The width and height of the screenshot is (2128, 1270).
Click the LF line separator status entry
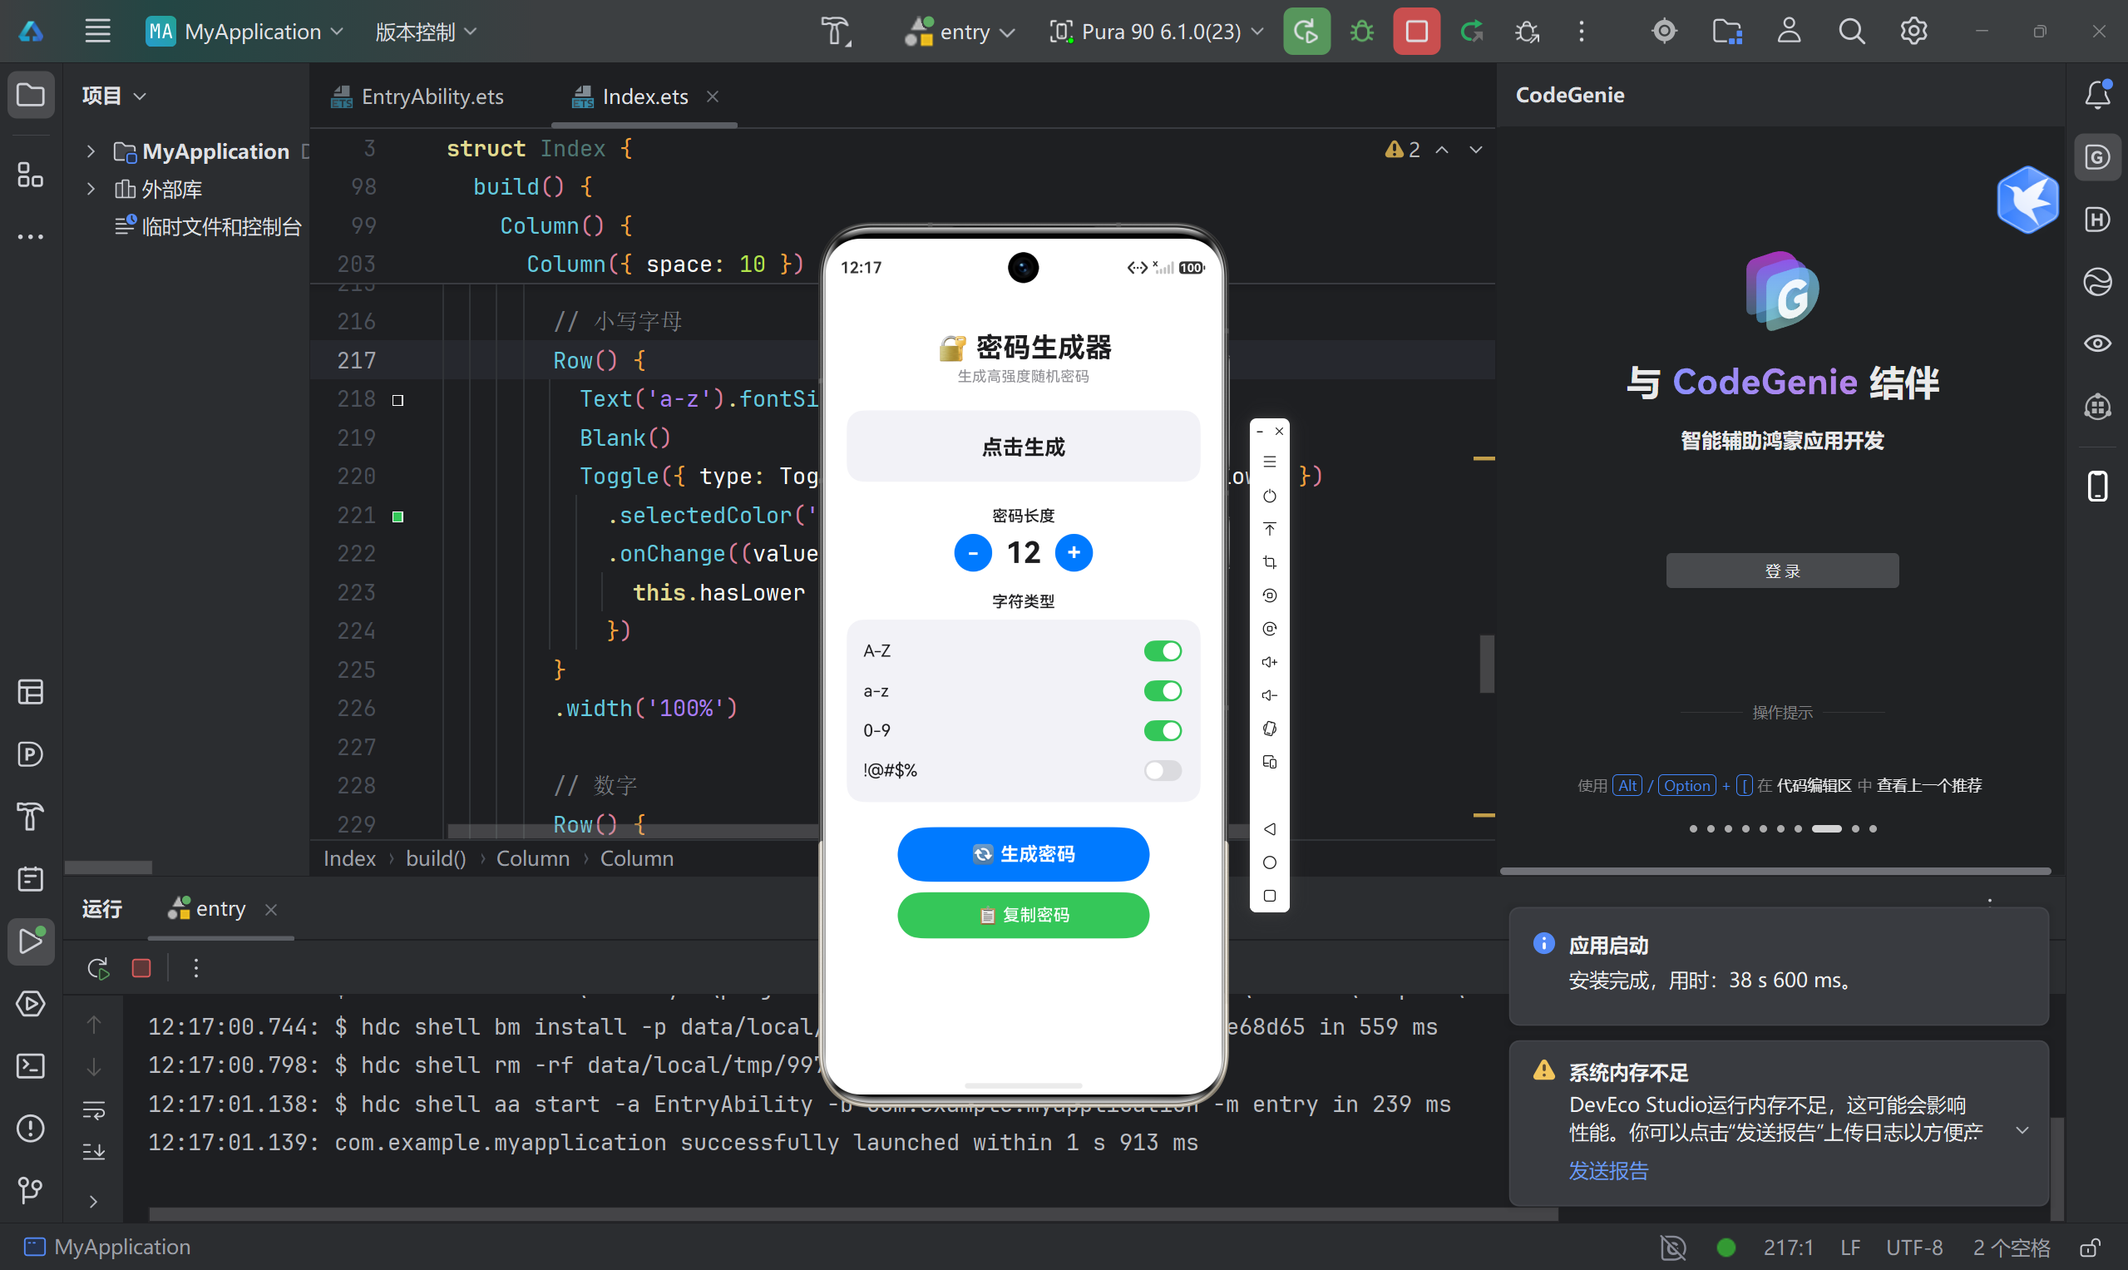[1850, 1248]
